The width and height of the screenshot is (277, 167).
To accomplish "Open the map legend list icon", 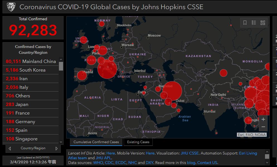I will click(254, 23).
